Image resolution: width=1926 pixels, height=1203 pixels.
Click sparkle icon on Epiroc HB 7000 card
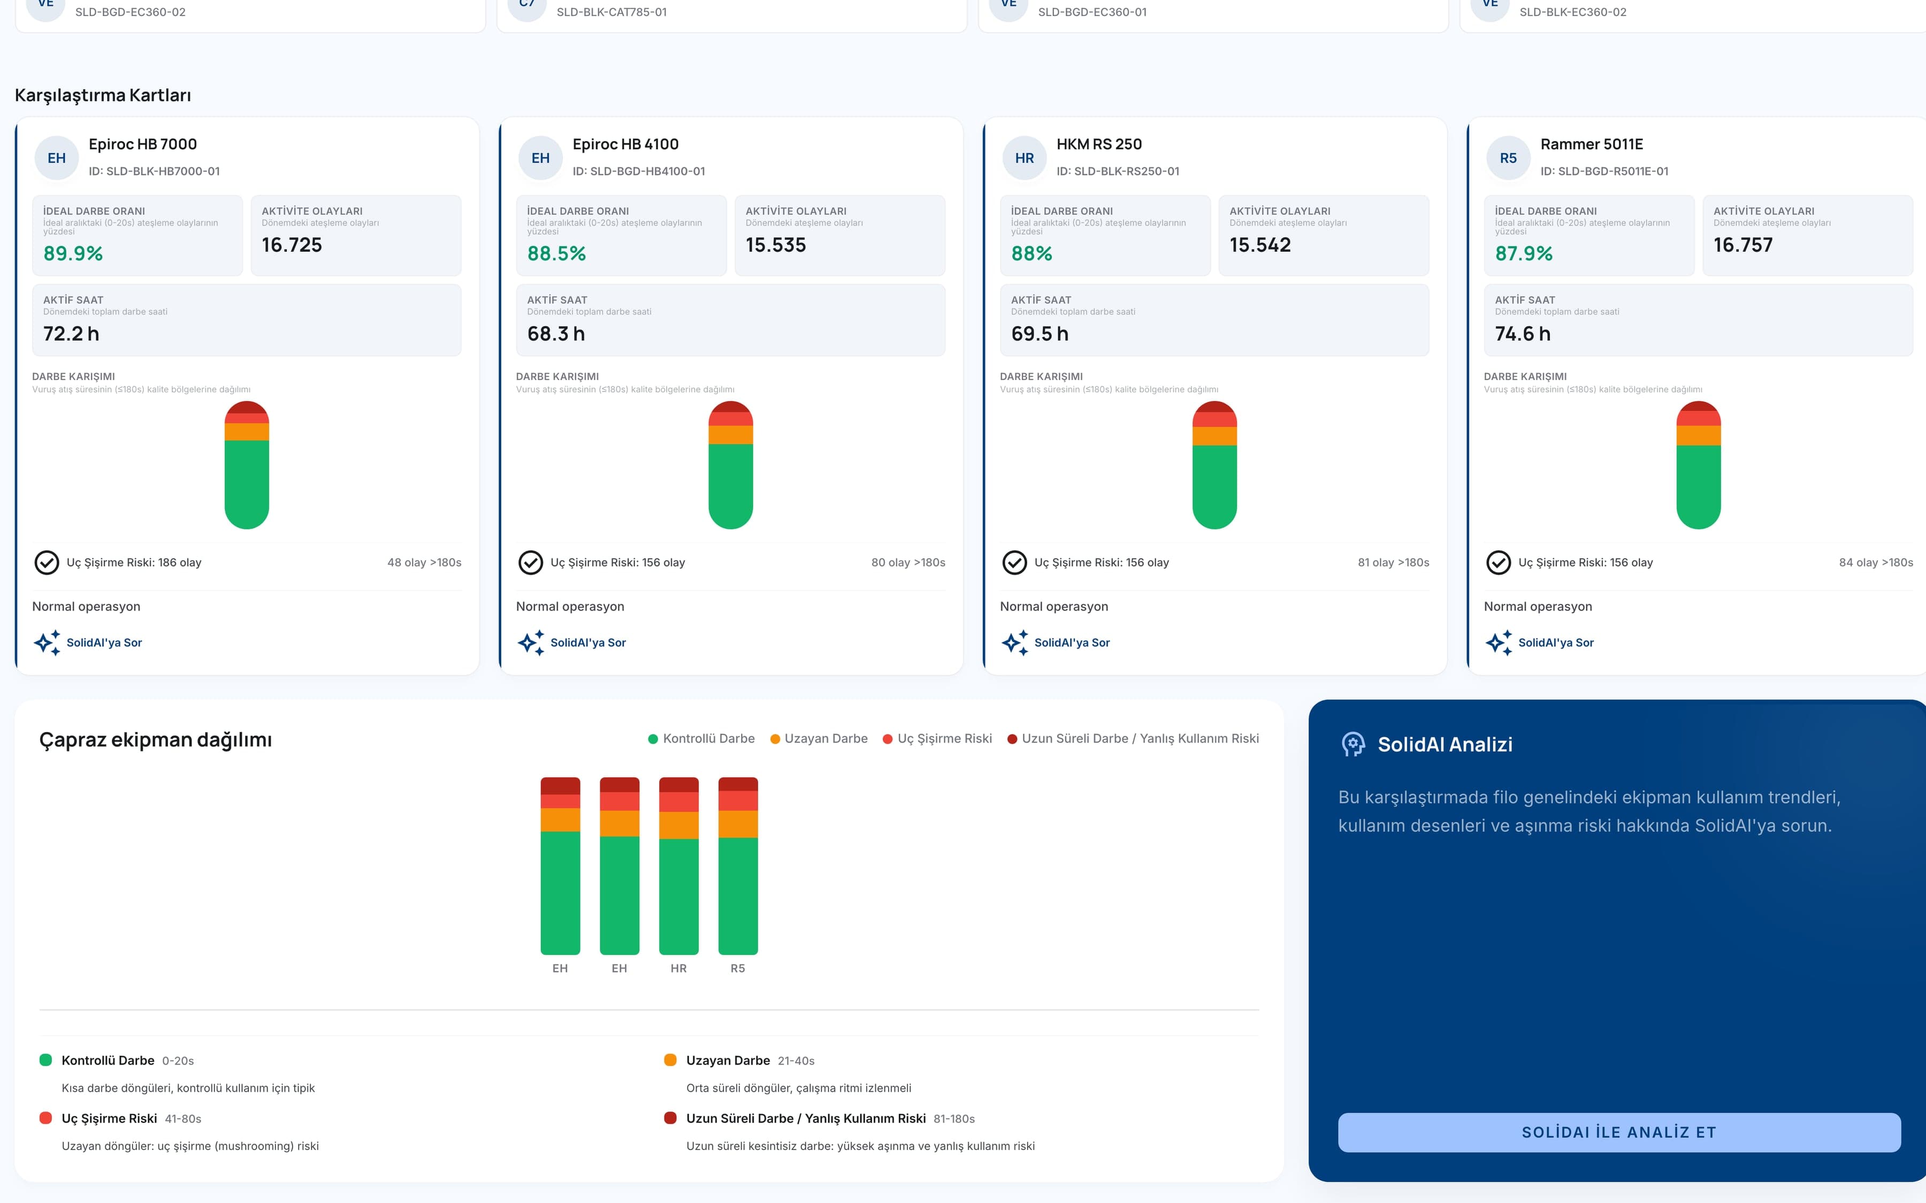pyautogui.click(x=47, y=642)
